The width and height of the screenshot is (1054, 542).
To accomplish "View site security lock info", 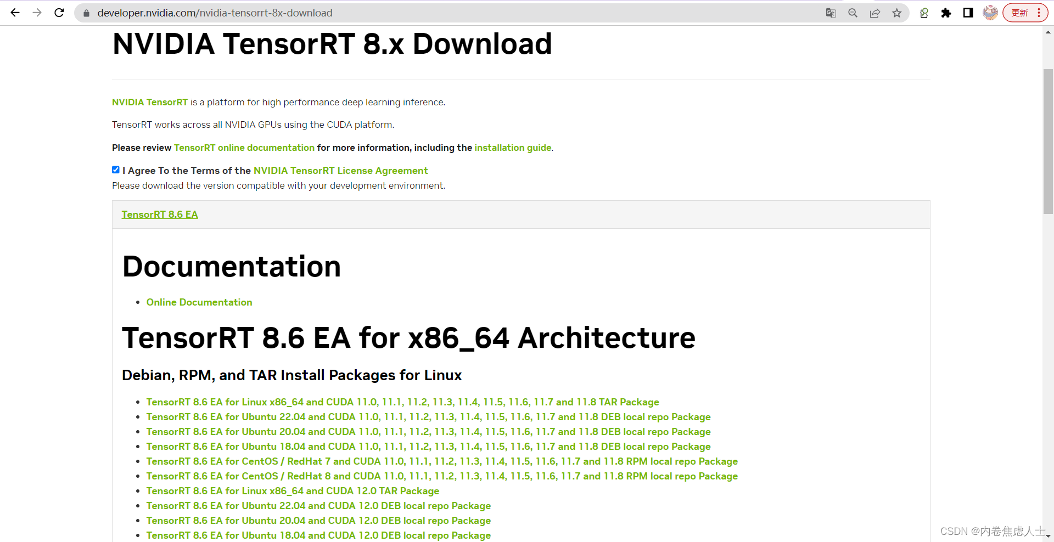I will point(86,13).
